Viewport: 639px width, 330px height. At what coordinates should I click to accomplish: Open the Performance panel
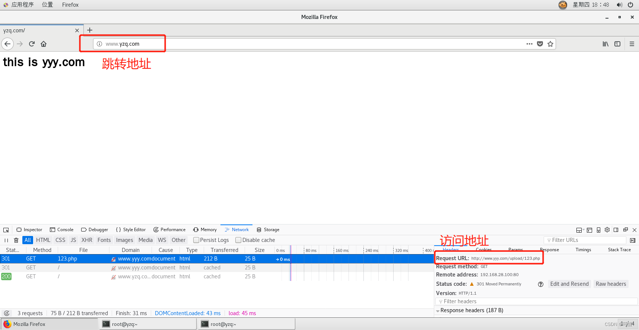[169, 230]
